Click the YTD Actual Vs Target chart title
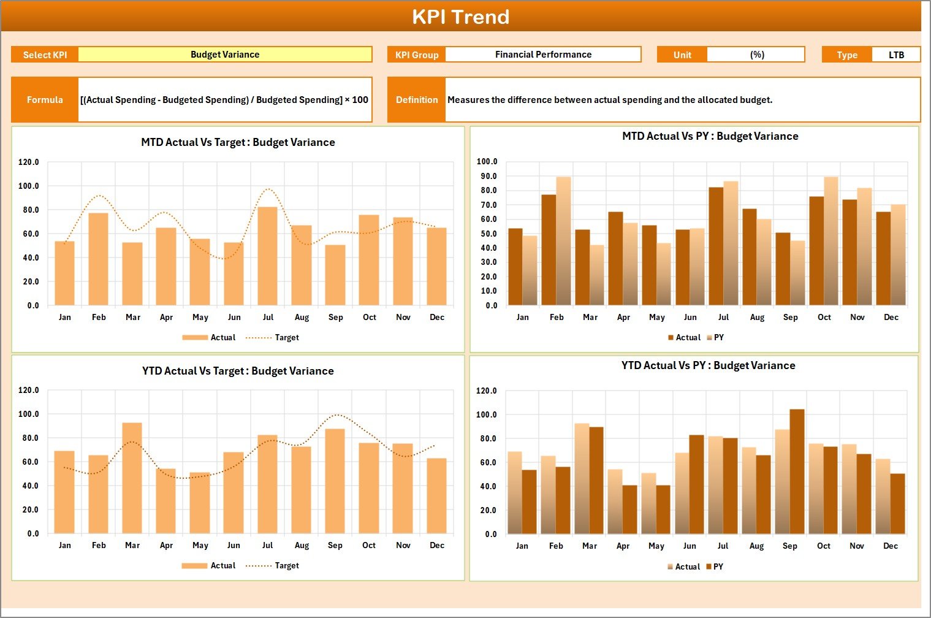This screenshot has width=931, height=618. click(238, 371)
